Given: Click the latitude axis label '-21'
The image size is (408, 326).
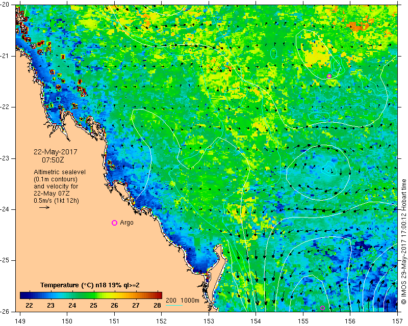Looking at the screenshot, I should click(5, 56).
